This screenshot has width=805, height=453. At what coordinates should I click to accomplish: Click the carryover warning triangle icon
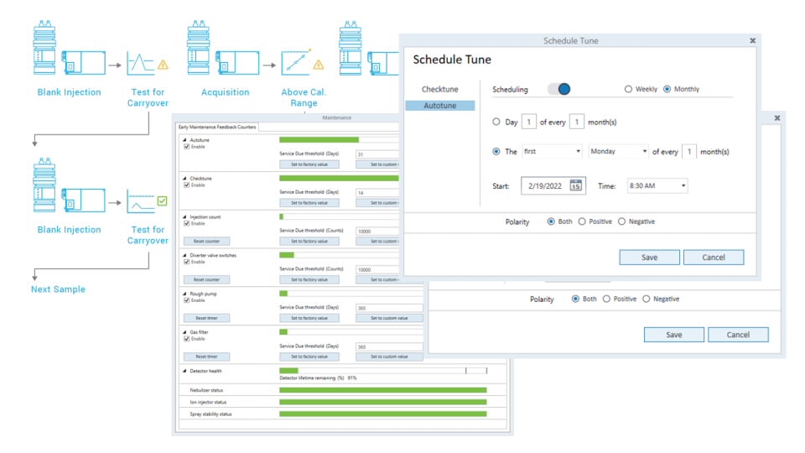pos(164,64)
